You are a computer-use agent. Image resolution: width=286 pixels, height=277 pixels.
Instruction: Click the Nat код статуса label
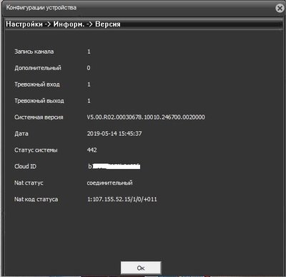click(36, 199)
